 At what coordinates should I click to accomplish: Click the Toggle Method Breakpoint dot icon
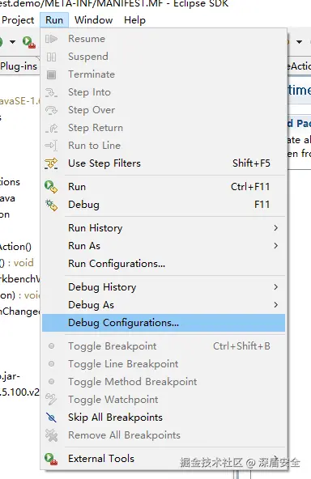51,382
